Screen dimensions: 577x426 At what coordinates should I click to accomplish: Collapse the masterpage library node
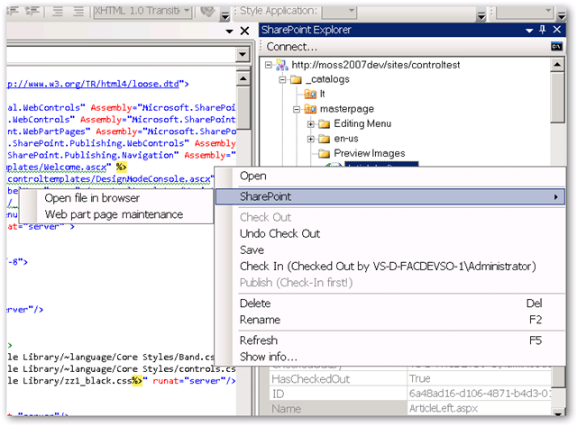(297, 109)
